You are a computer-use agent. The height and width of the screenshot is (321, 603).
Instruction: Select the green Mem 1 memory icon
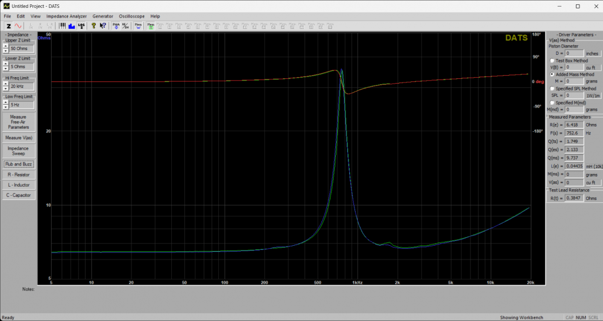151,26
